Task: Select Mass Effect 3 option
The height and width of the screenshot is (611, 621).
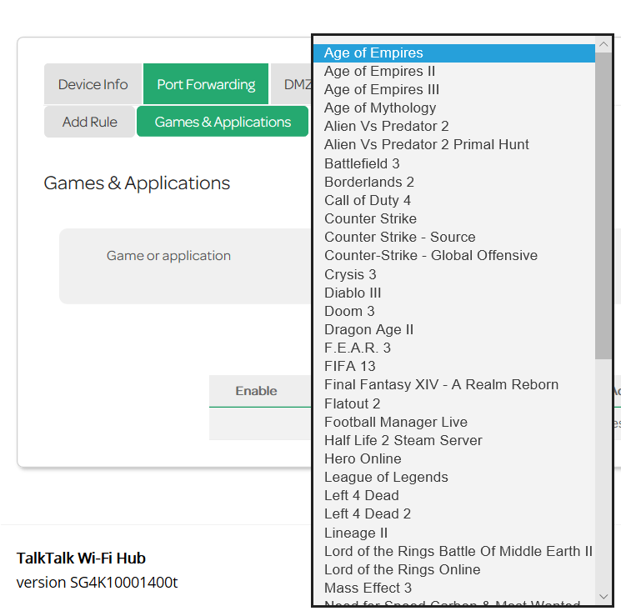Action: pos(454,588)
